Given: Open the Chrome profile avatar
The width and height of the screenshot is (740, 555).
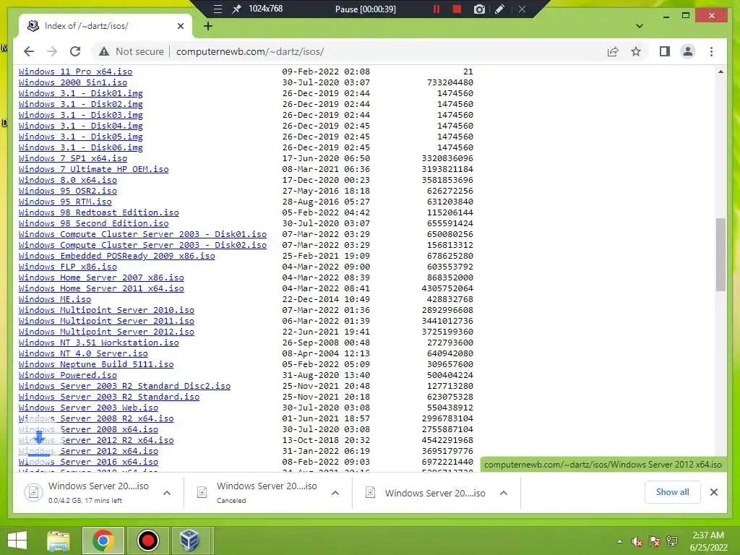Looking at the screenshot, I should [x=688, y=51].
